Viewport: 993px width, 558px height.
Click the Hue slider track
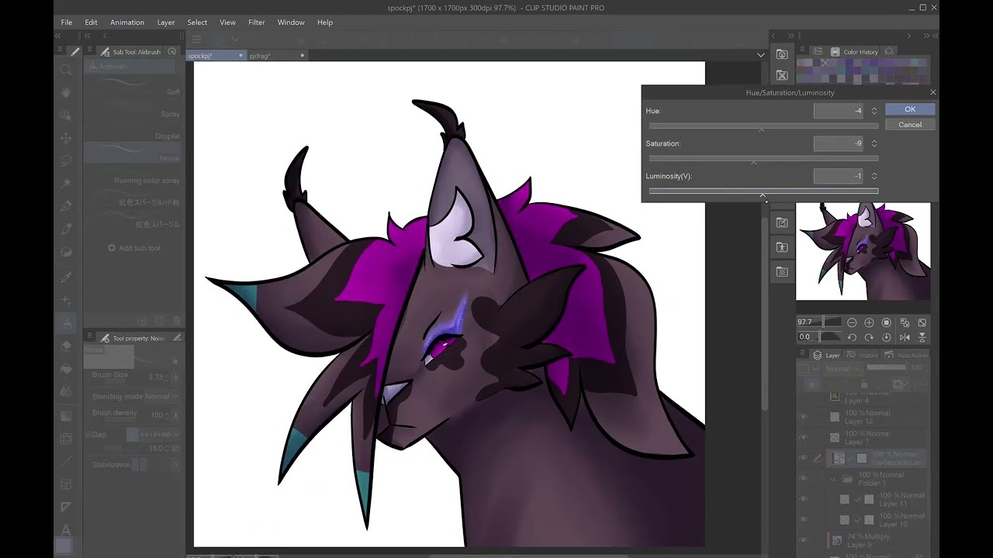763,126
